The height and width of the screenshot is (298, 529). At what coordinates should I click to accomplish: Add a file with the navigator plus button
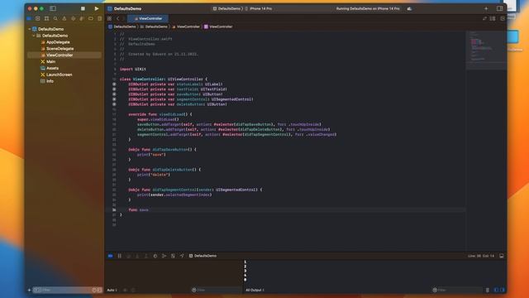tap(30, 291)
